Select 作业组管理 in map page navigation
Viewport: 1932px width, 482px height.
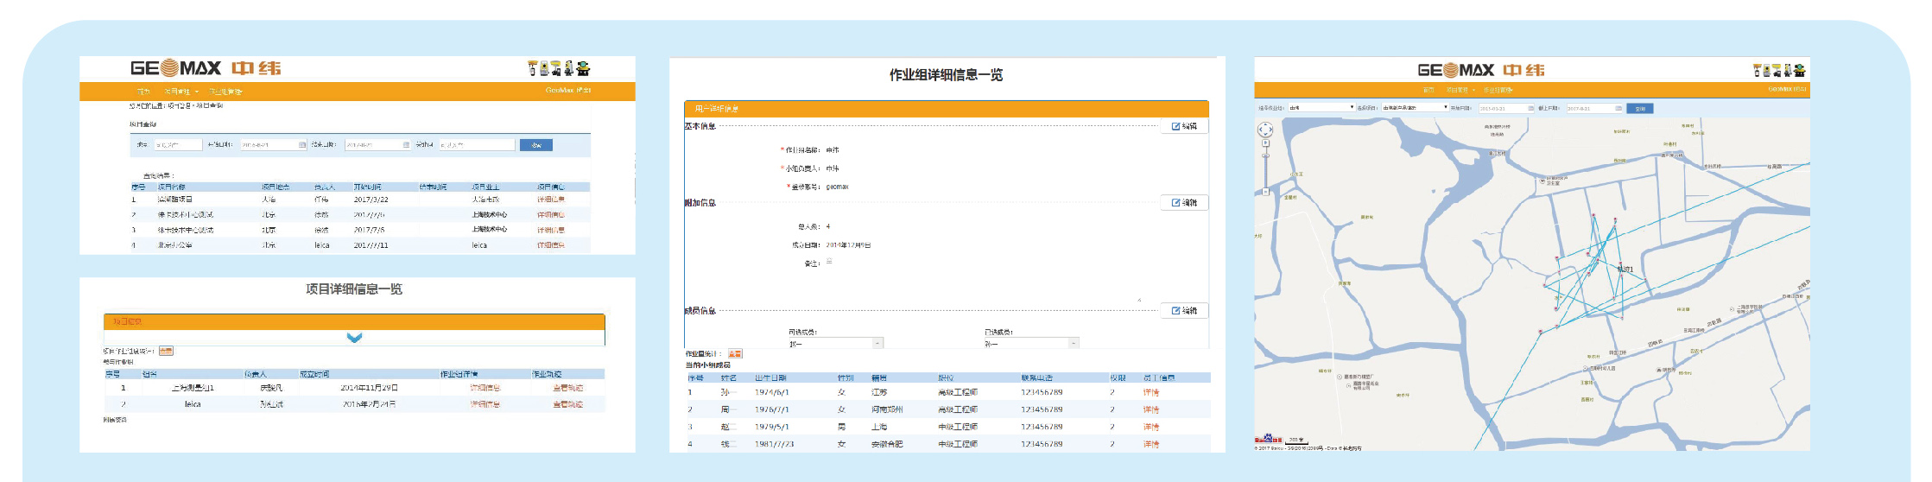[x=1498, y=90]
